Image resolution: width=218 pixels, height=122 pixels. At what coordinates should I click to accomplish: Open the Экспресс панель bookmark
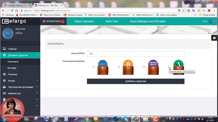pyautogui.click(x=73, y=15)
